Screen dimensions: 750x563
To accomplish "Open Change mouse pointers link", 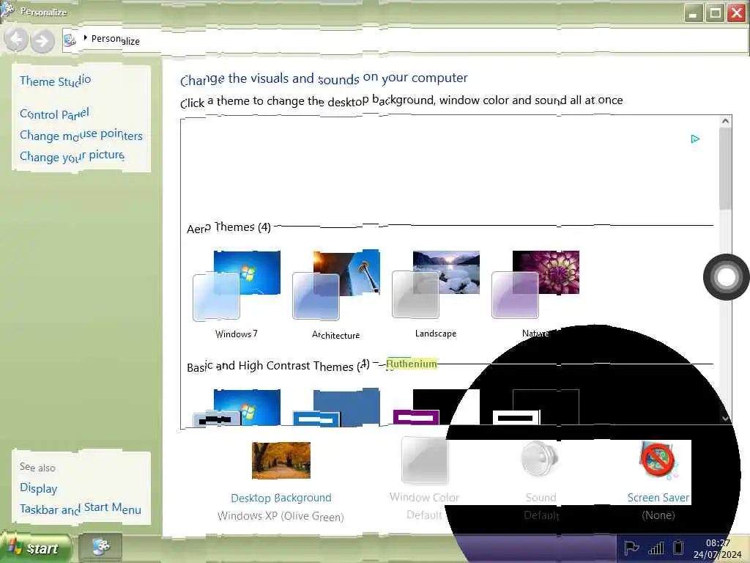I will tap(81, 135).
